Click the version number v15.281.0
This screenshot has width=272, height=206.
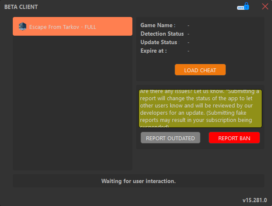(x=255, y=200)
